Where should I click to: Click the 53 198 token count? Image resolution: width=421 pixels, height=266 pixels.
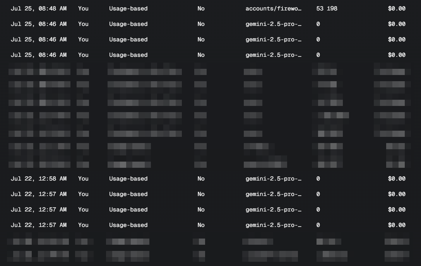point(327,9)
